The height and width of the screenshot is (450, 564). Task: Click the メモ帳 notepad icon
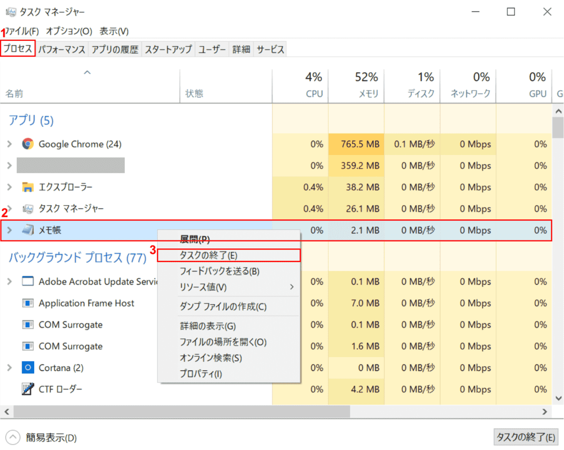point(28,230)
